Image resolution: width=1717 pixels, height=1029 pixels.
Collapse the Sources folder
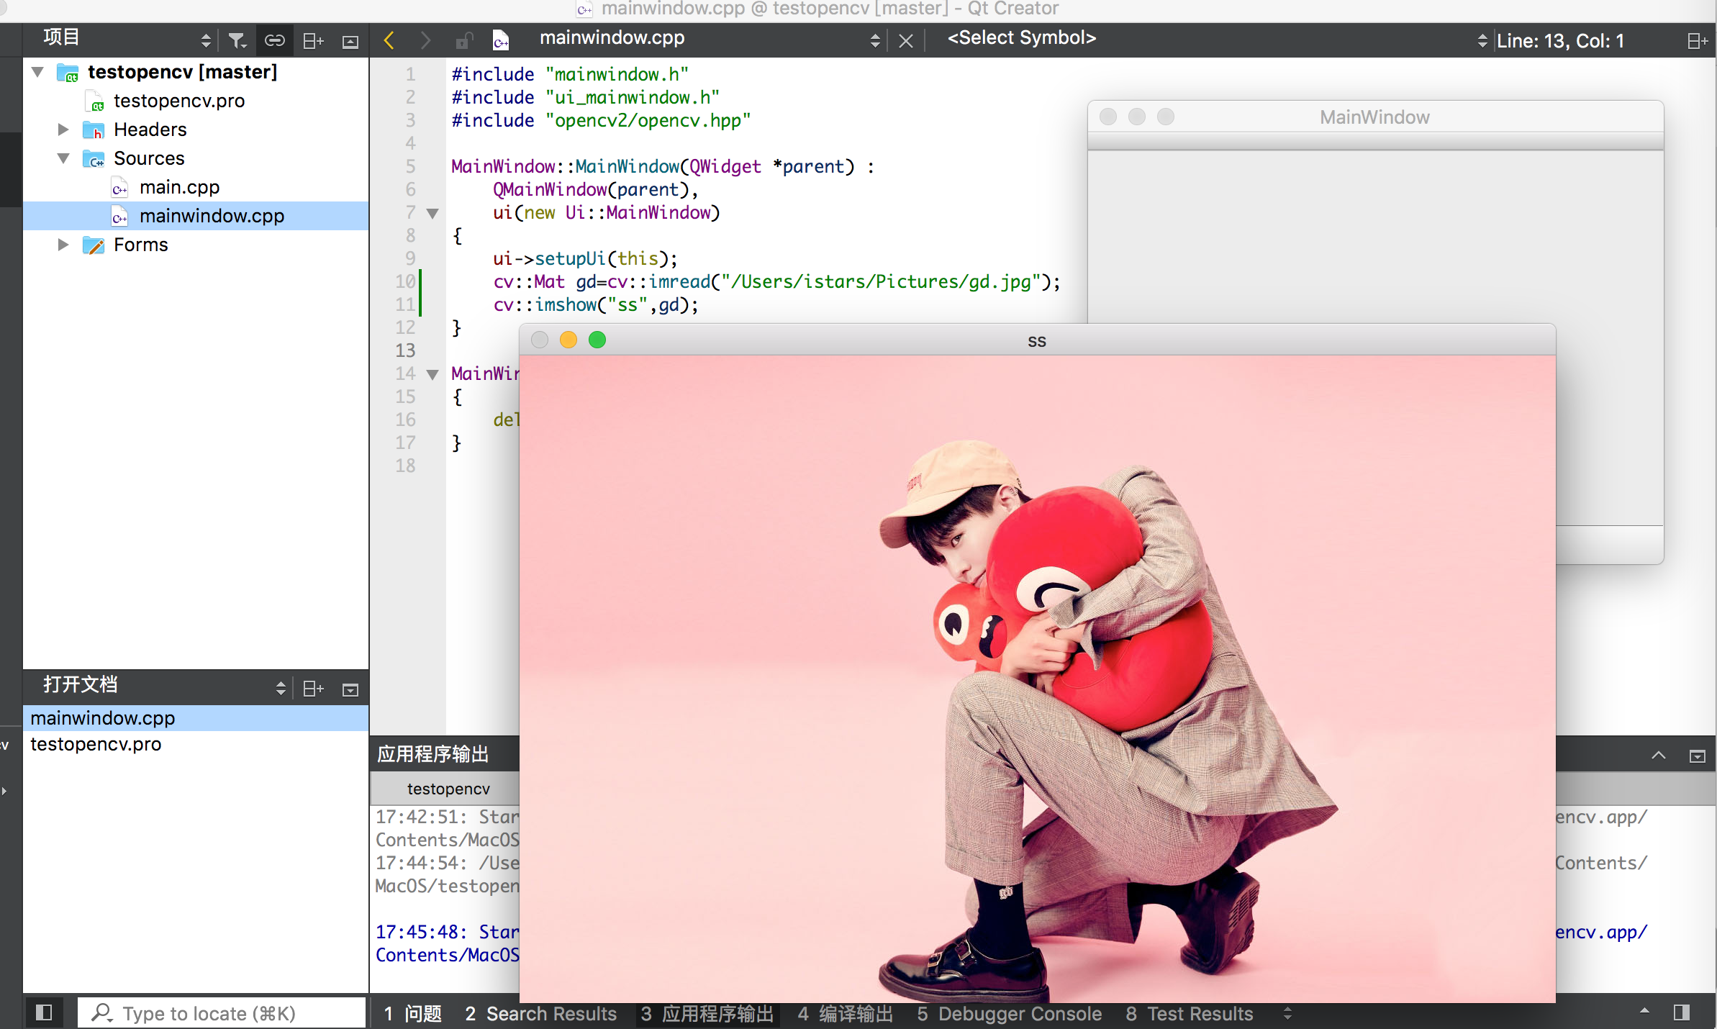63,158
